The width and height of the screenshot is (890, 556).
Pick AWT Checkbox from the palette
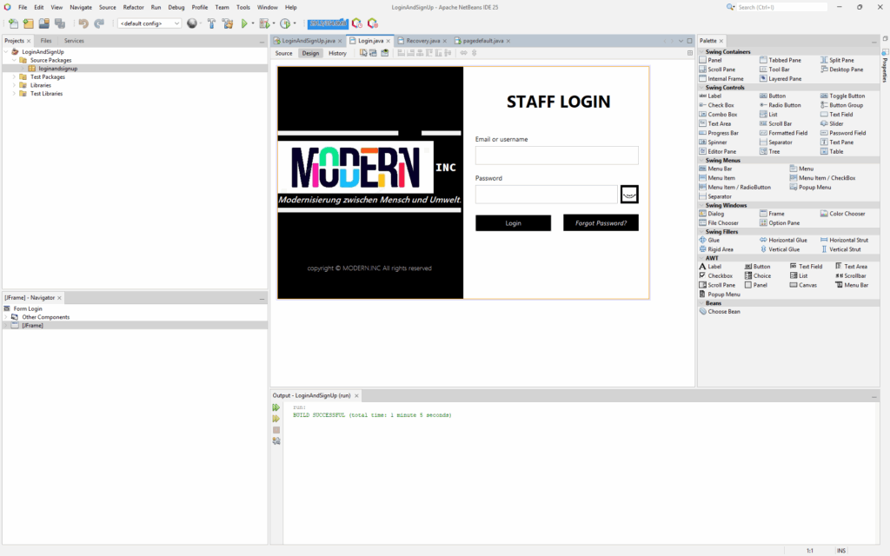tap(716, 275)
